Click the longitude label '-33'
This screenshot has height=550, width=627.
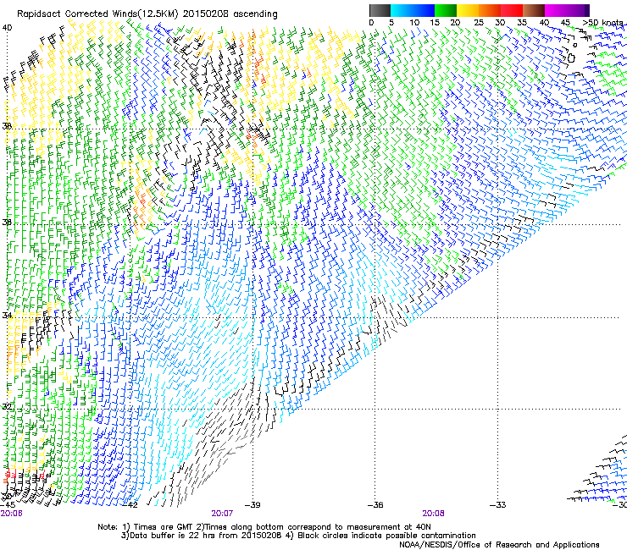pyautogui.click(x=498, y=505)
